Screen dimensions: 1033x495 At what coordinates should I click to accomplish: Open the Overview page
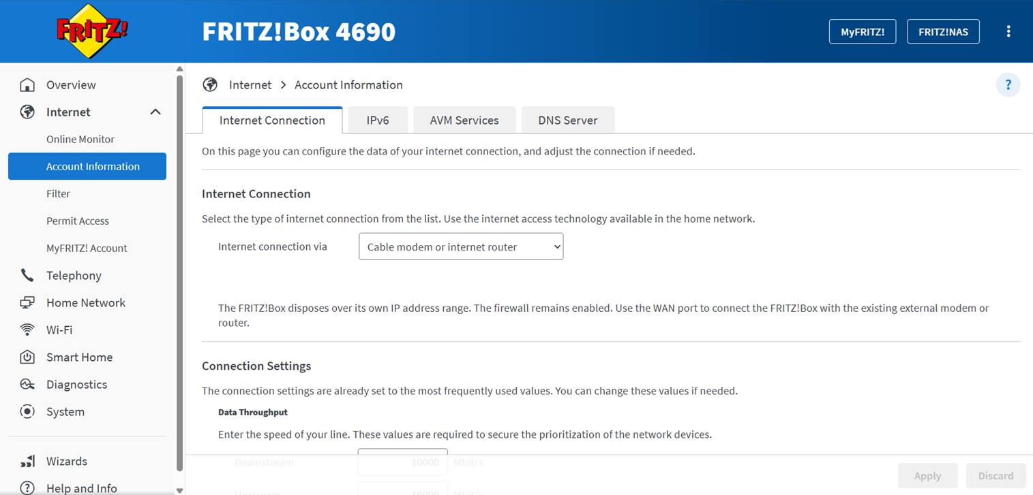coord(71,85)
